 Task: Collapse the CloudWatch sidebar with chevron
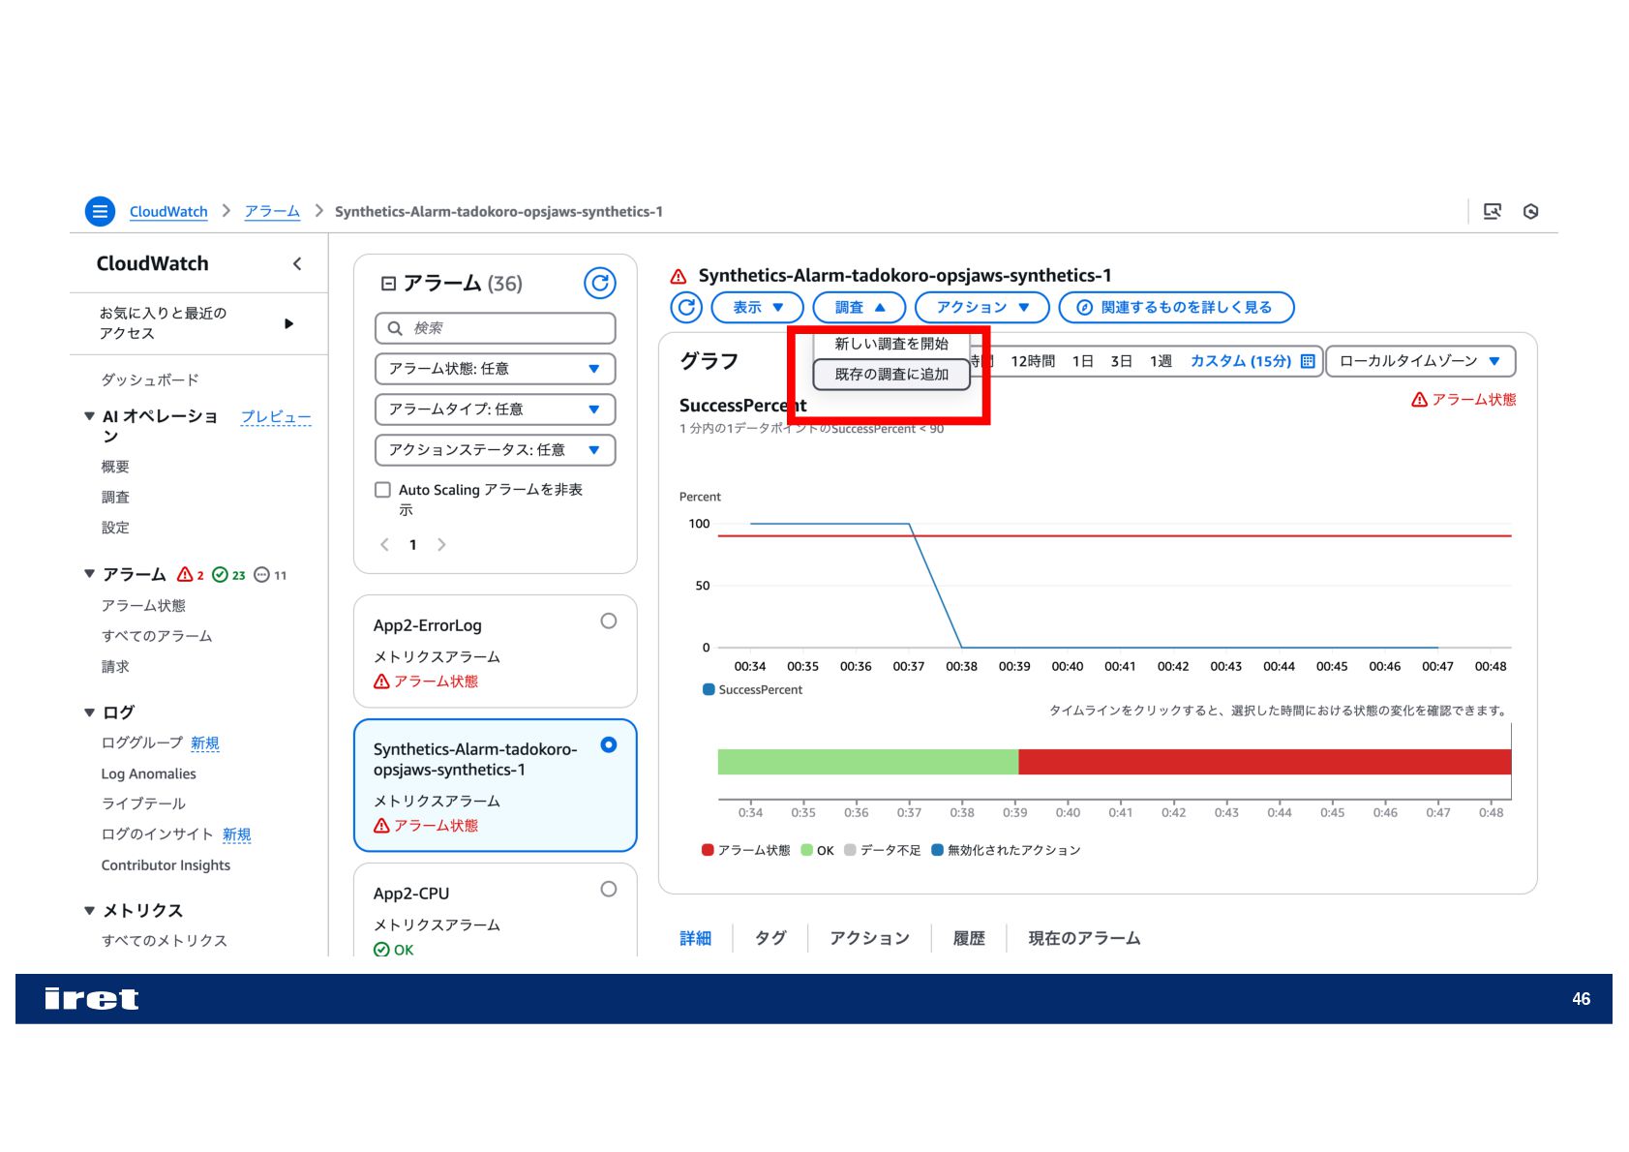(x=297, y=263)
